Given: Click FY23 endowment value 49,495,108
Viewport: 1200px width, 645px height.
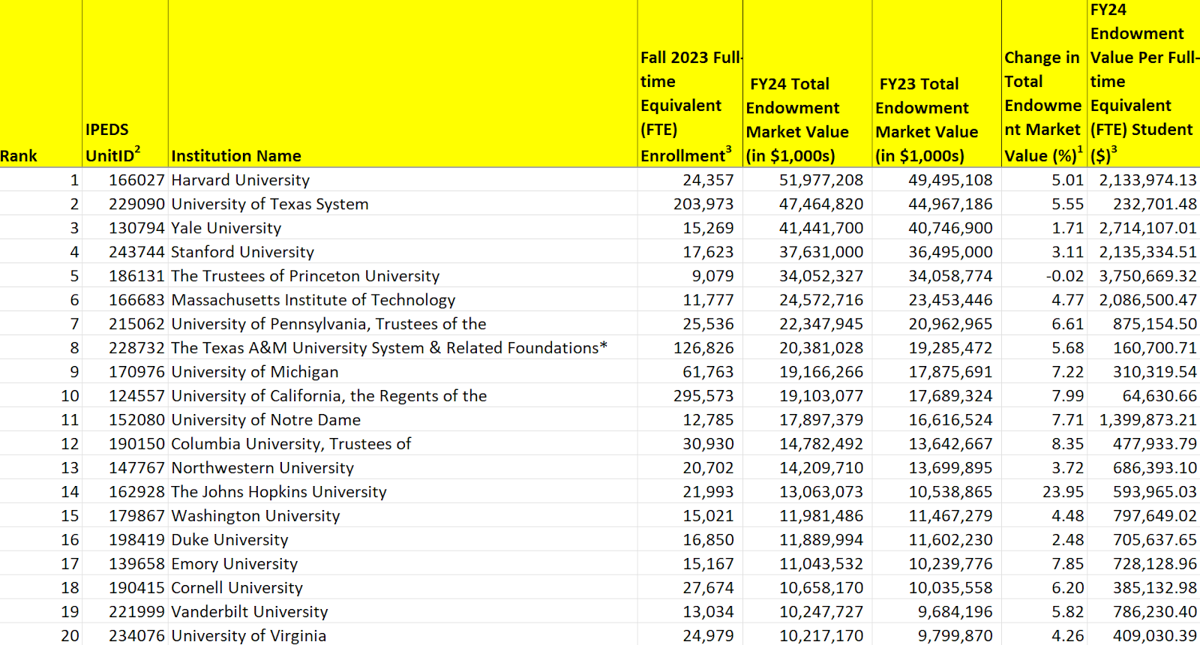Looking at the screenshot, I should click(937, 179).
